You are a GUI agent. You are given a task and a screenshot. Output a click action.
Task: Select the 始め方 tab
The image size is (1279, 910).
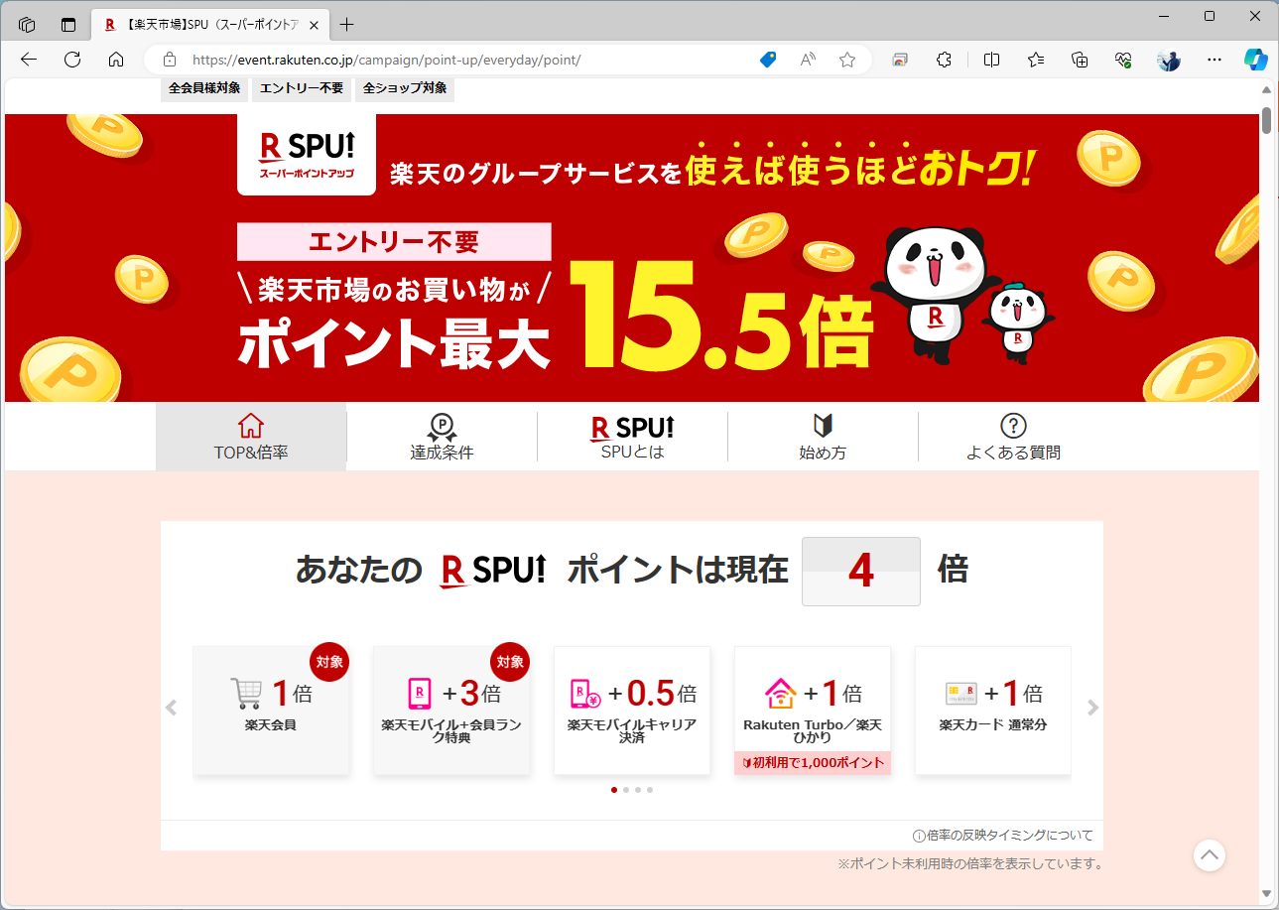[x=823, y=437]
